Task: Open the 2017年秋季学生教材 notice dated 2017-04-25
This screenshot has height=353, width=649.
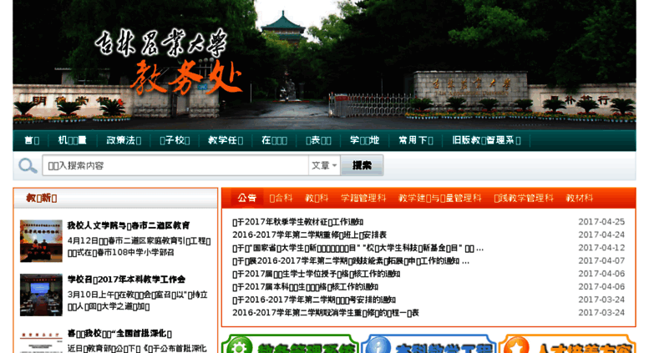Action: [298, 222]
